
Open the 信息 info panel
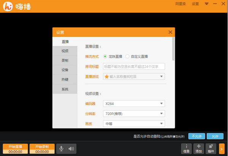point(186,148)
